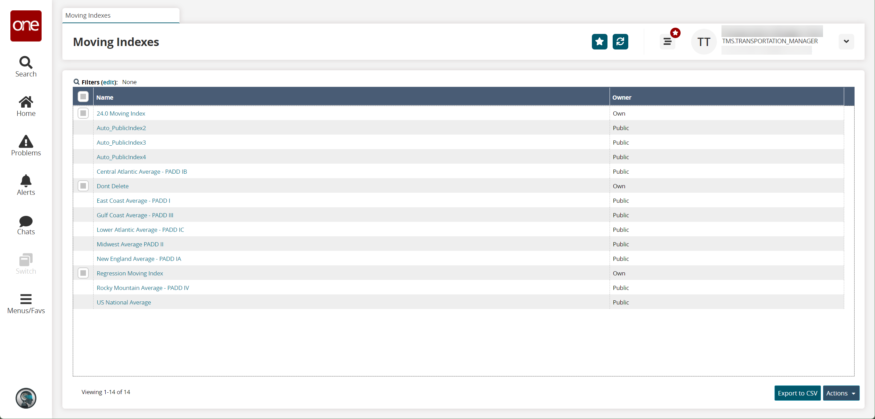Image resolution: width=875 pixels, height=419 pixels.
Task: Toggle the Dont Delete row checkbox
Action: tap(83, 185)
